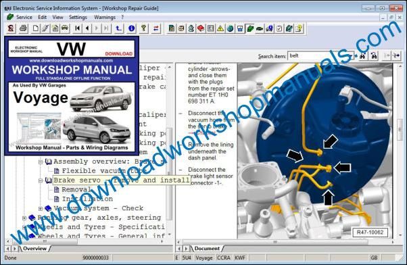Click the tree pane scroll-down arrow
Image resolution: width=407 pixels, height=265 pixels.
169,235
